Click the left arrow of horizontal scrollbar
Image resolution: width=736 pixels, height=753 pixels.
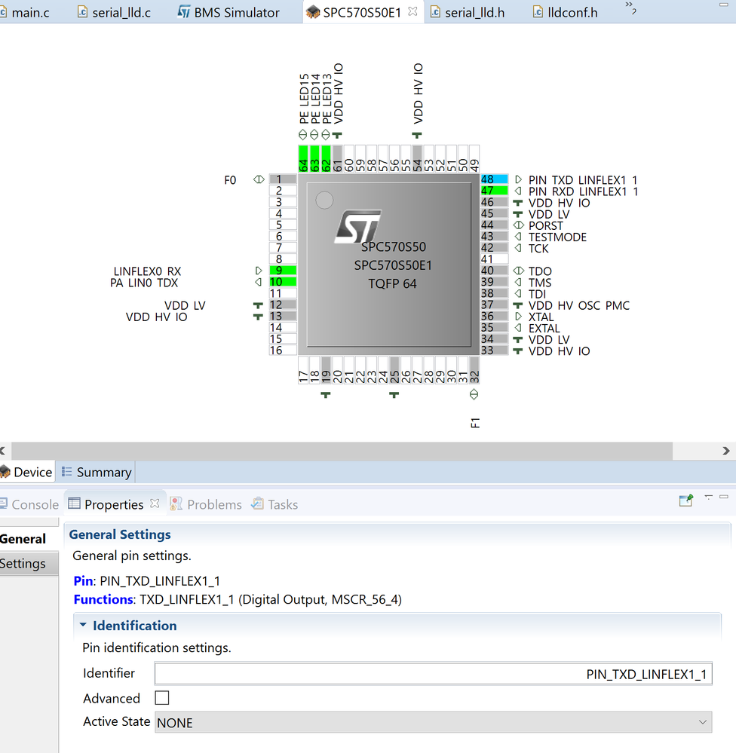[3, 451]
